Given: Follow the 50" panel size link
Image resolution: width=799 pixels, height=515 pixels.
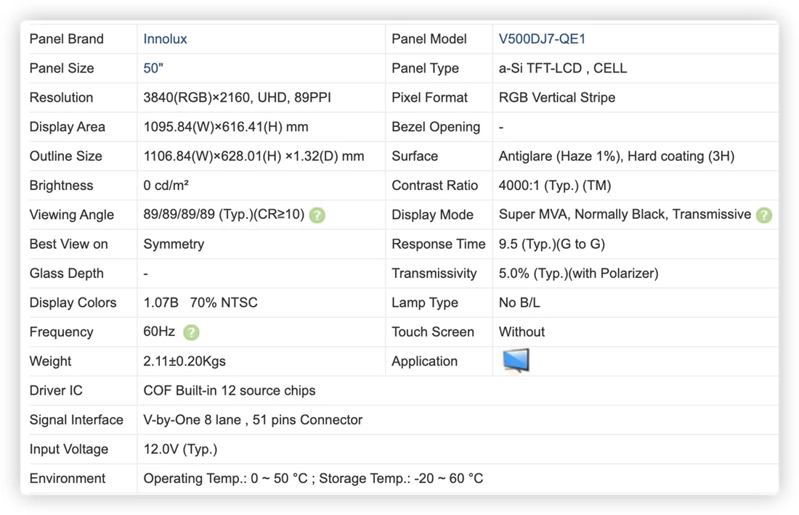Looking at the screenshot, I should (x=153, y=68).
